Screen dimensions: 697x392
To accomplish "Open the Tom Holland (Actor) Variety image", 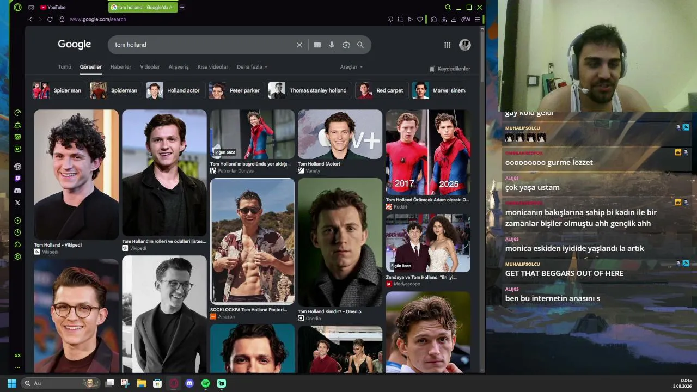I will coord(340,134).
